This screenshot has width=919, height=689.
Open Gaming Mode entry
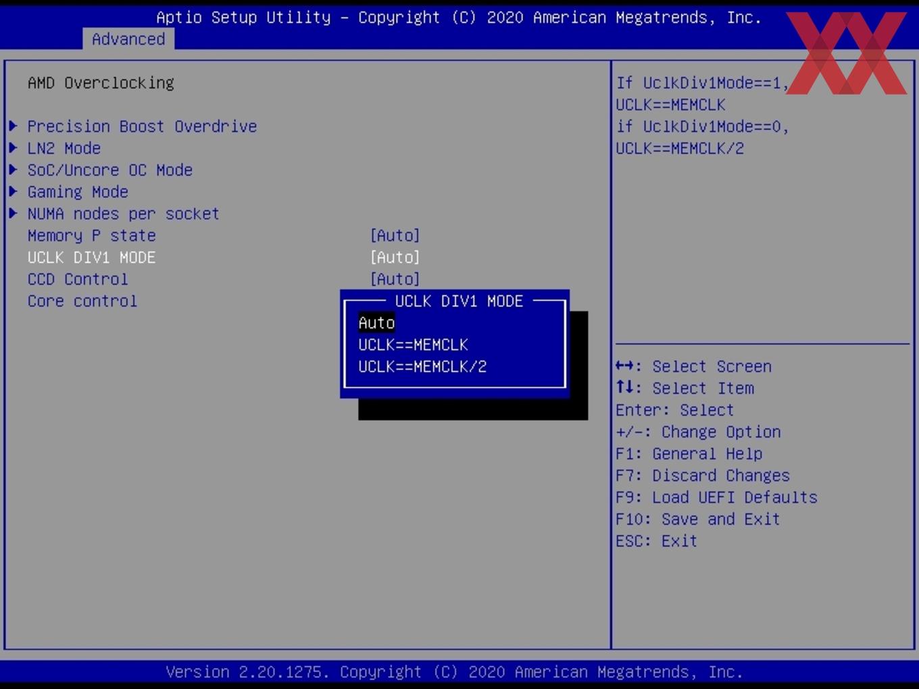coord(78,192)
